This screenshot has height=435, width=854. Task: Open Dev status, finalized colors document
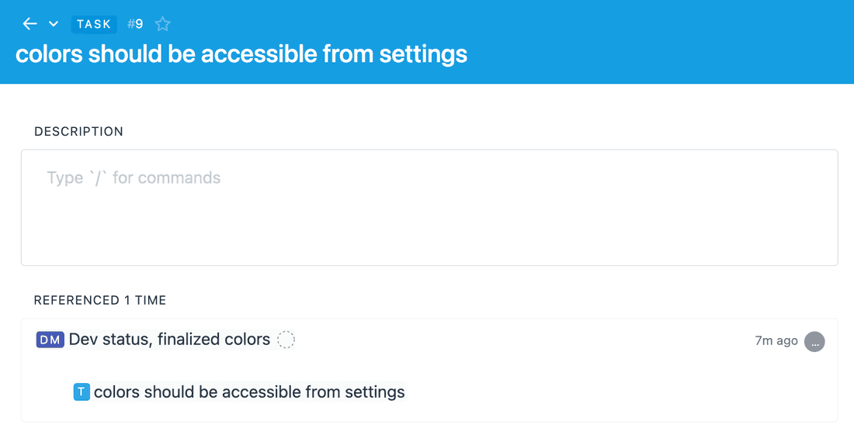coord(169,340)
